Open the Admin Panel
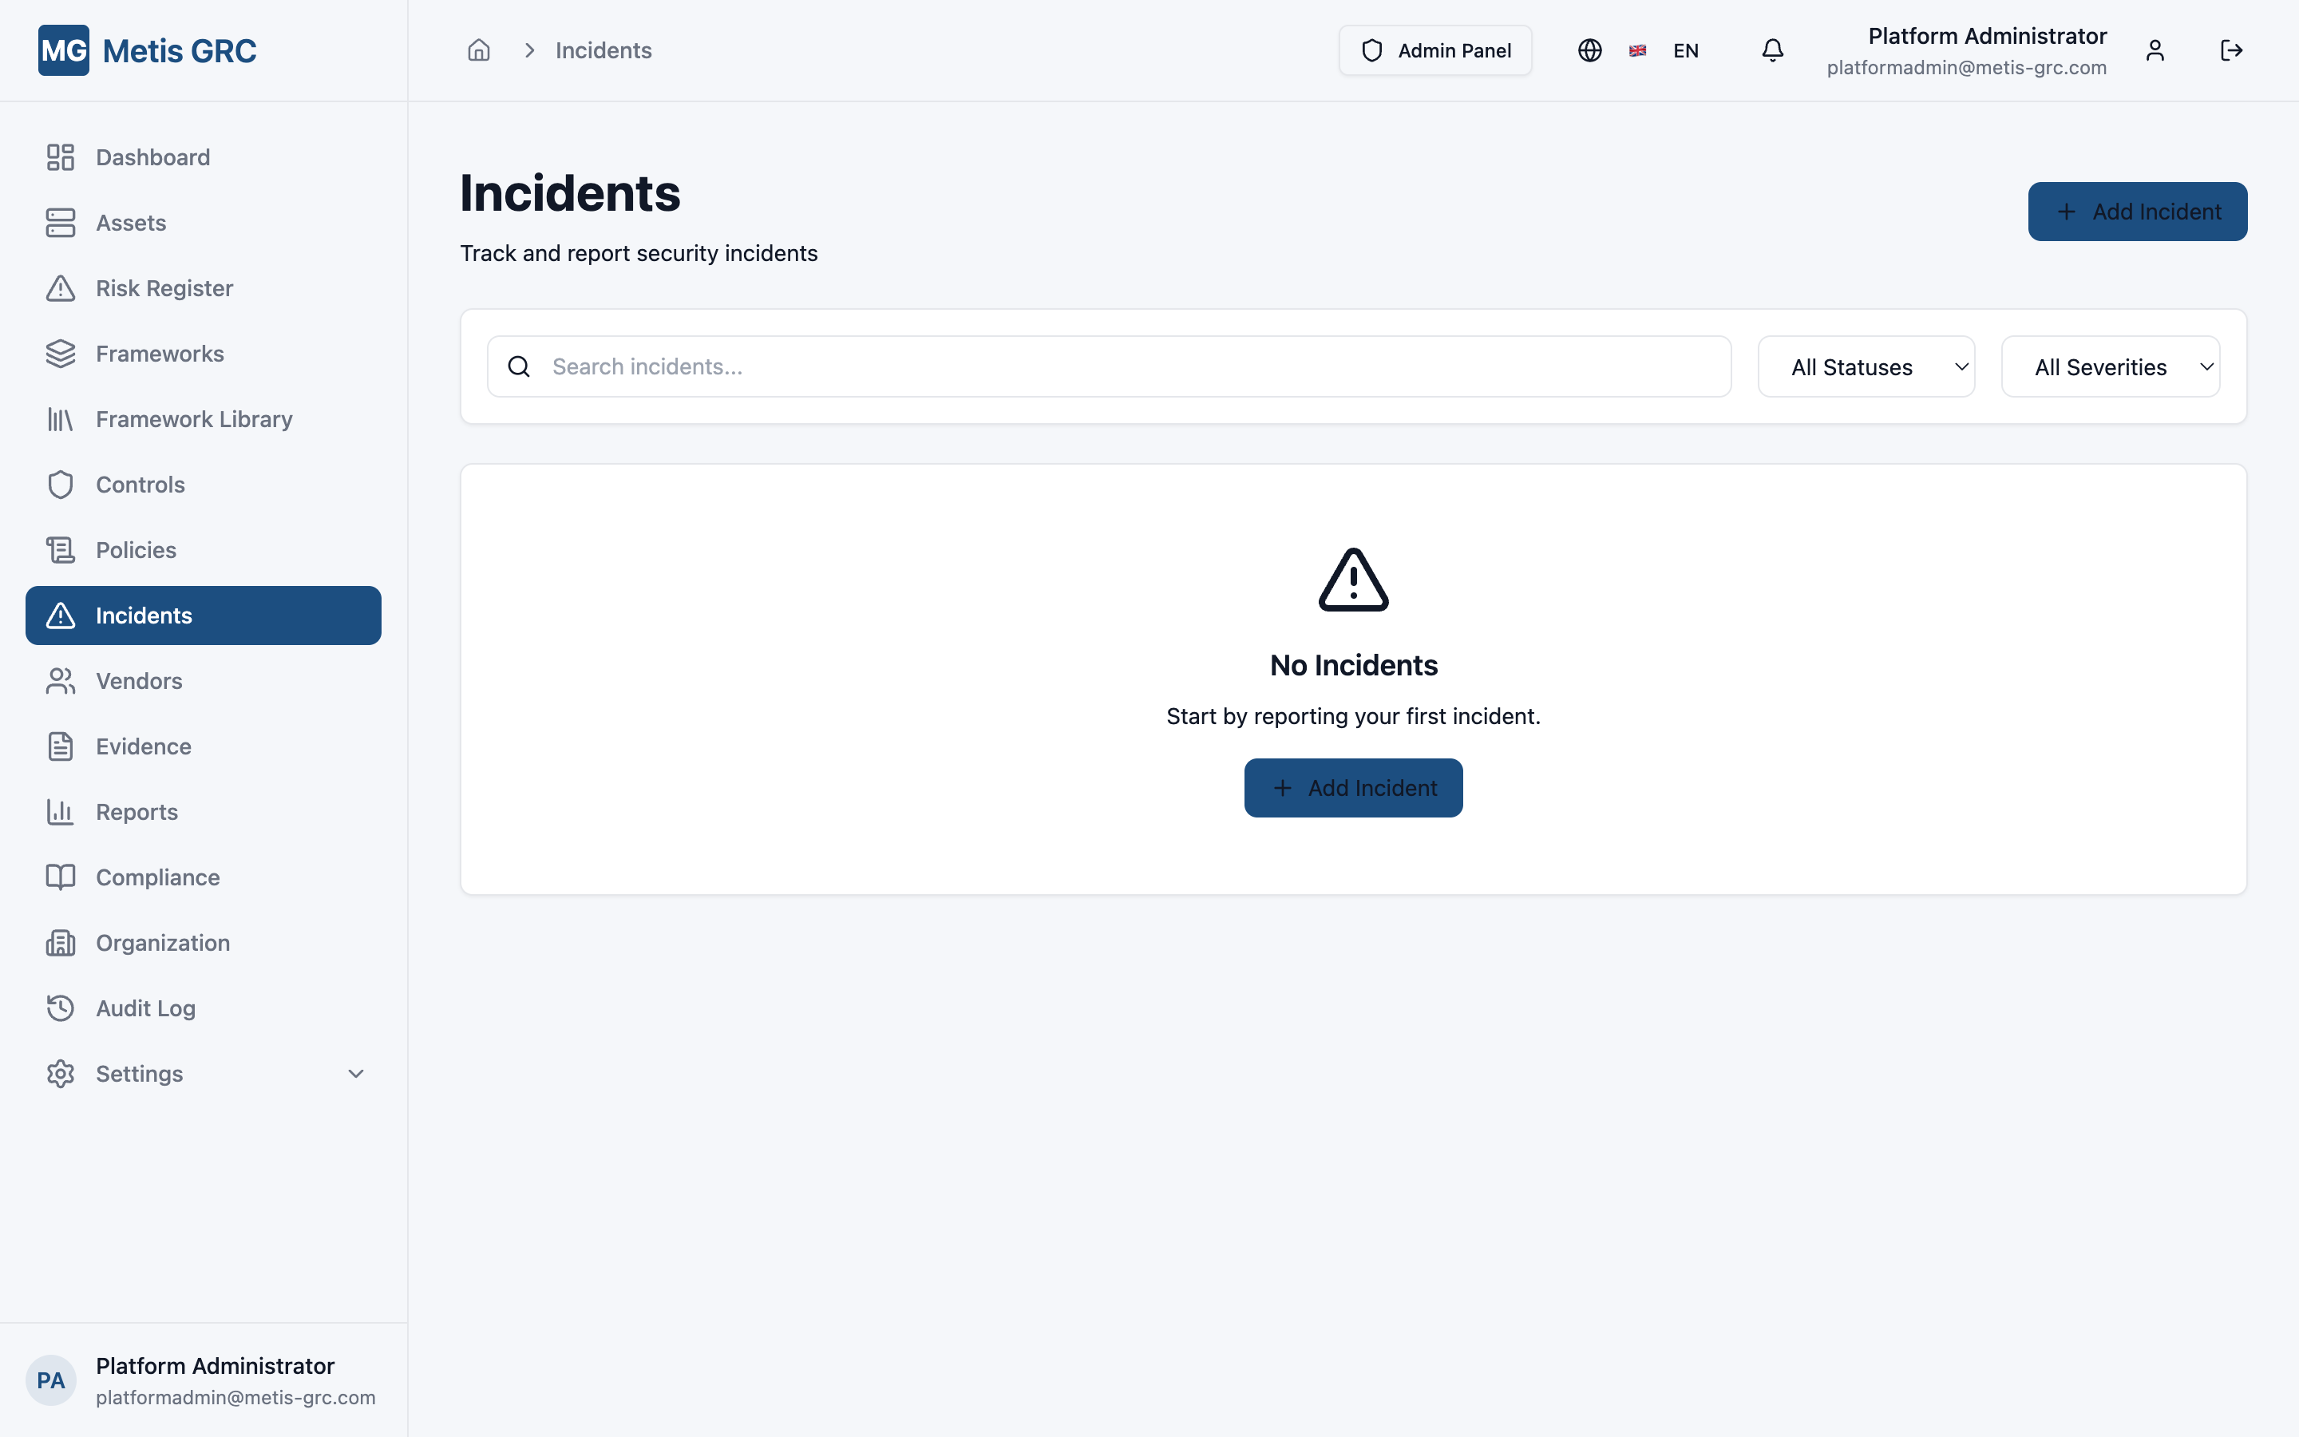 (x=1434, y=49)
